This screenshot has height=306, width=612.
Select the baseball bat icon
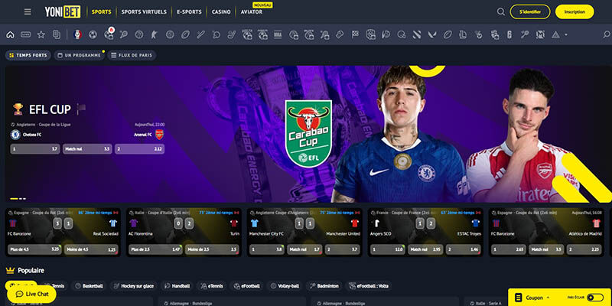[x=200, y=34]
